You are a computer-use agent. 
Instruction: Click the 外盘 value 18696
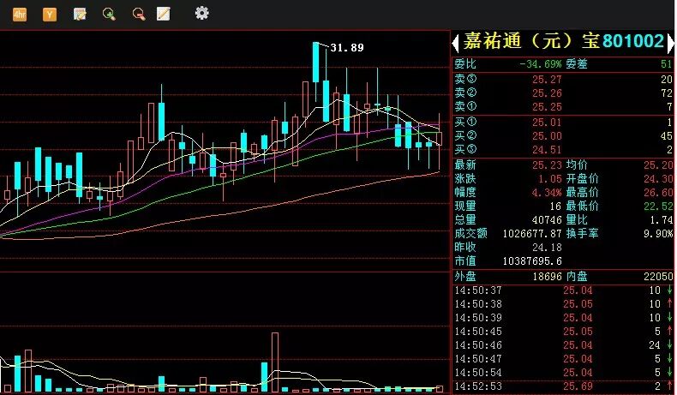pyautogui.click(x=547, y=277)
